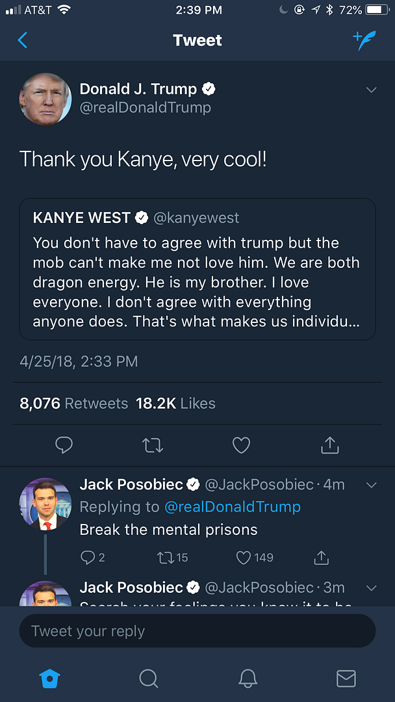The height and width of the screenshot is (702, 395).
Task: View the 8,076 Retweets list
Action: (74, 404)
